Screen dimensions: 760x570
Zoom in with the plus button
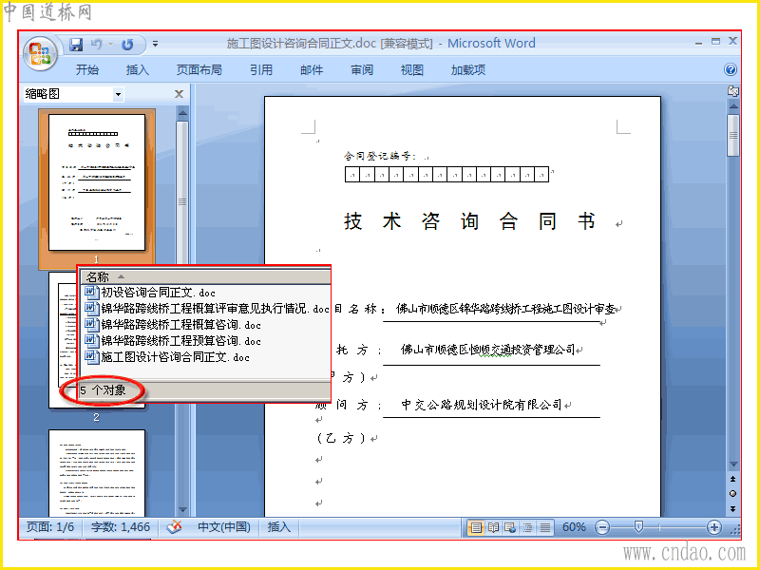click(x=714, y=527)
